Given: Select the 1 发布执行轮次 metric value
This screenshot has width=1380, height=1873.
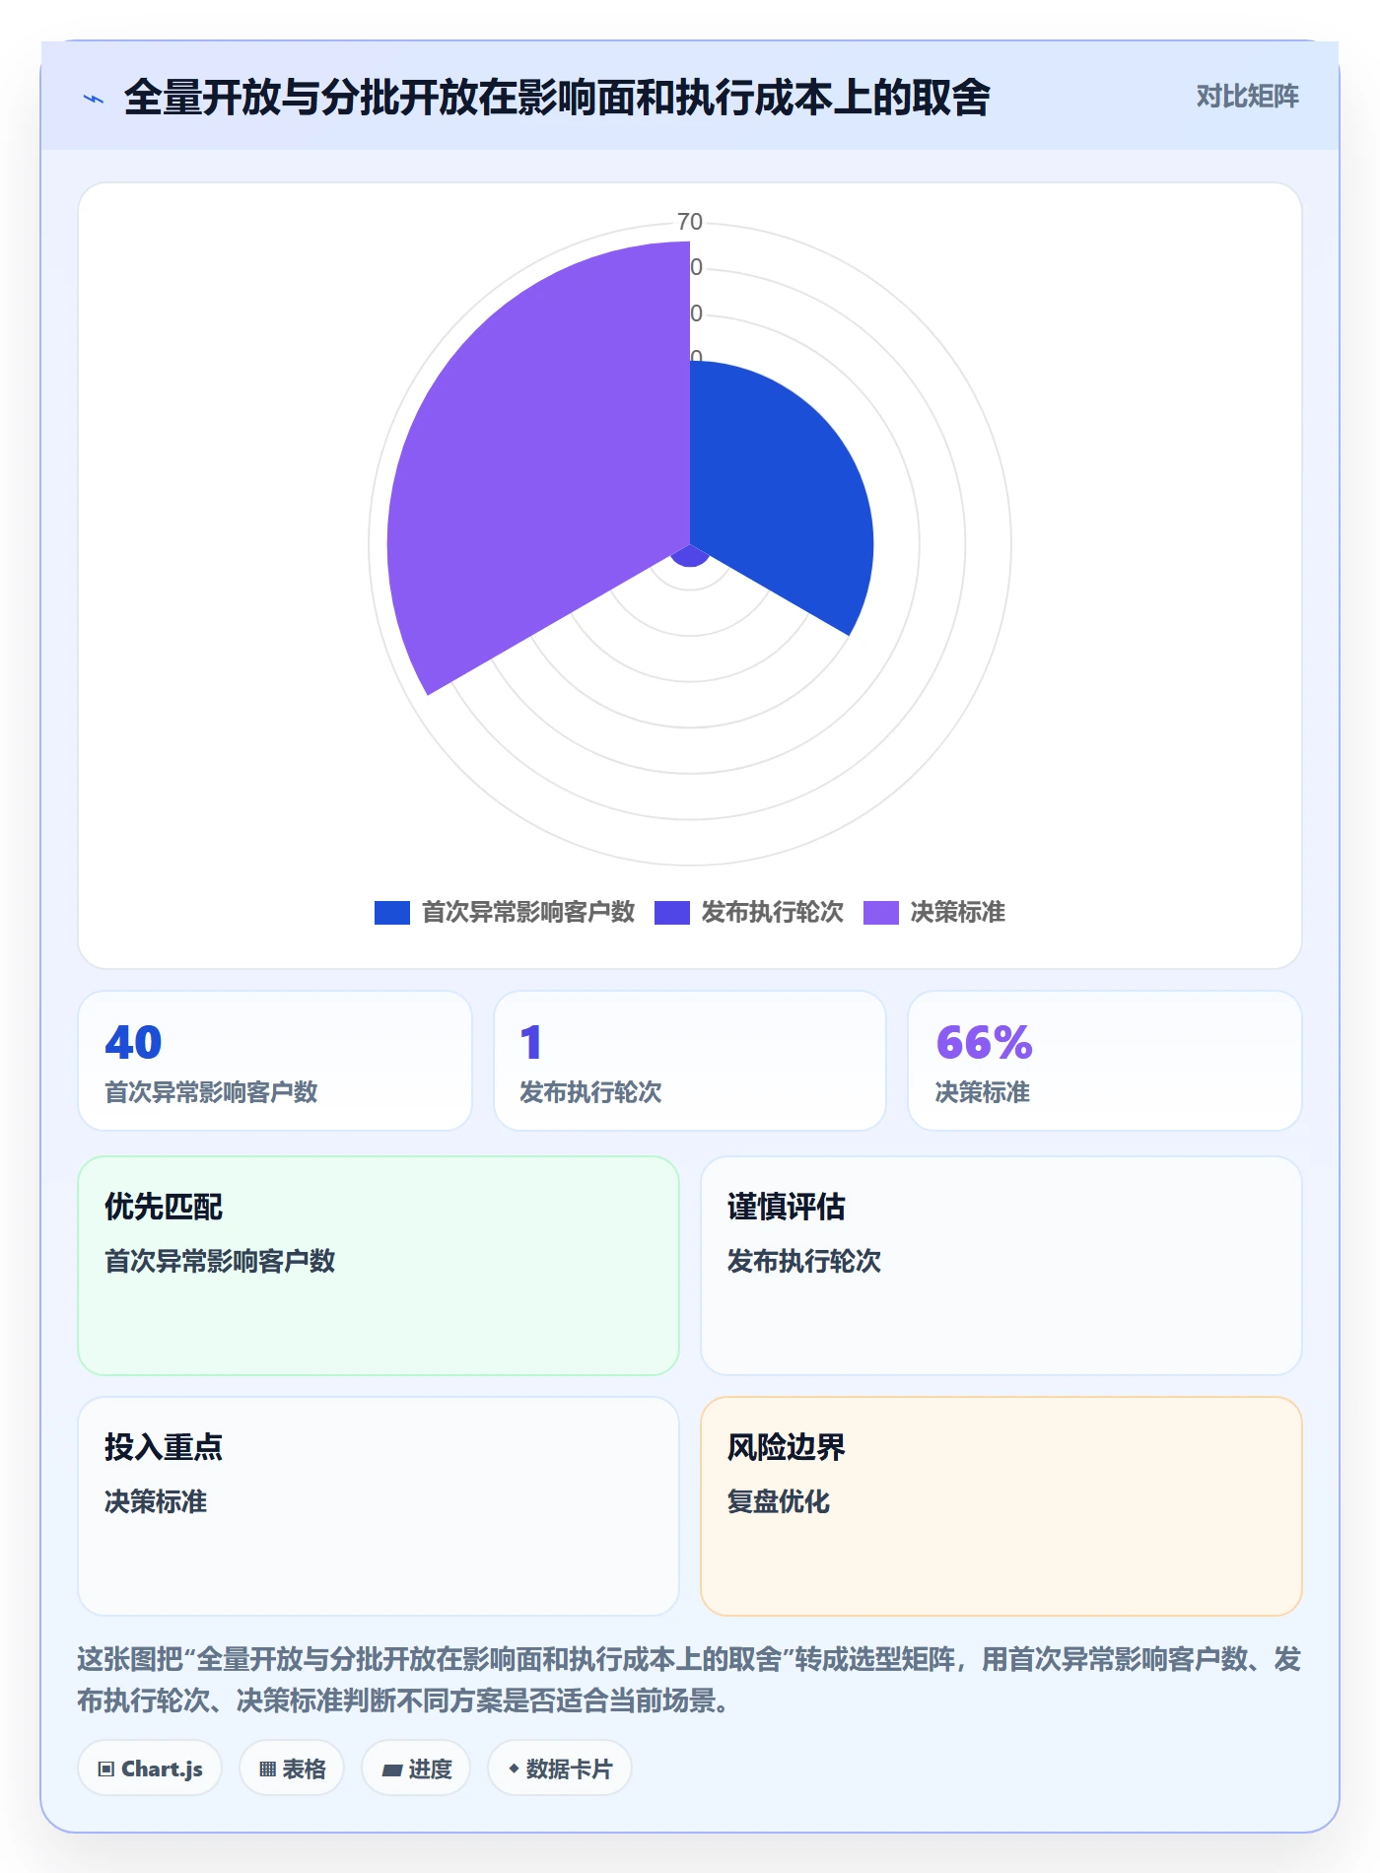Looking at the screenshot, I should [x=531, y=1042].
